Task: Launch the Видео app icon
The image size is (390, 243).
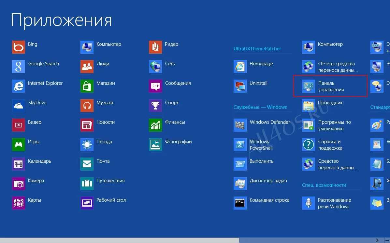Action: click(x=18, y=125)
